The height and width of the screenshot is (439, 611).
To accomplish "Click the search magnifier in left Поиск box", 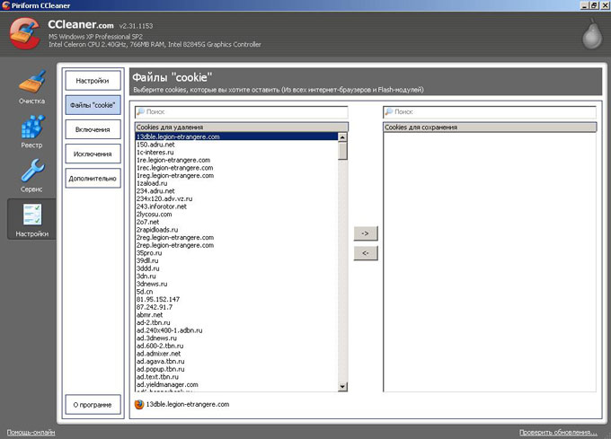I will 141,111.
